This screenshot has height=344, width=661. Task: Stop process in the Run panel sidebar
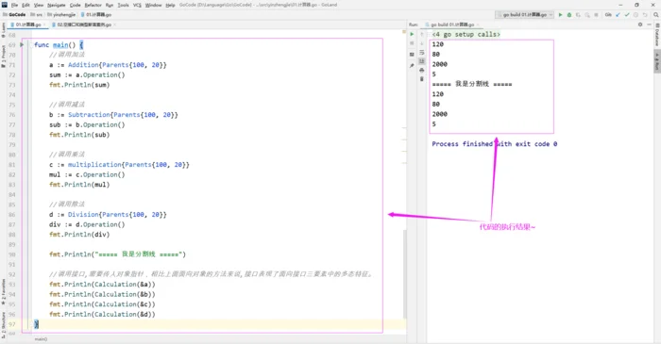(x=412, y=43)
